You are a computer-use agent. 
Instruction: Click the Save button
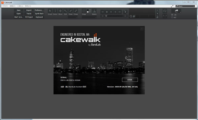19,10
